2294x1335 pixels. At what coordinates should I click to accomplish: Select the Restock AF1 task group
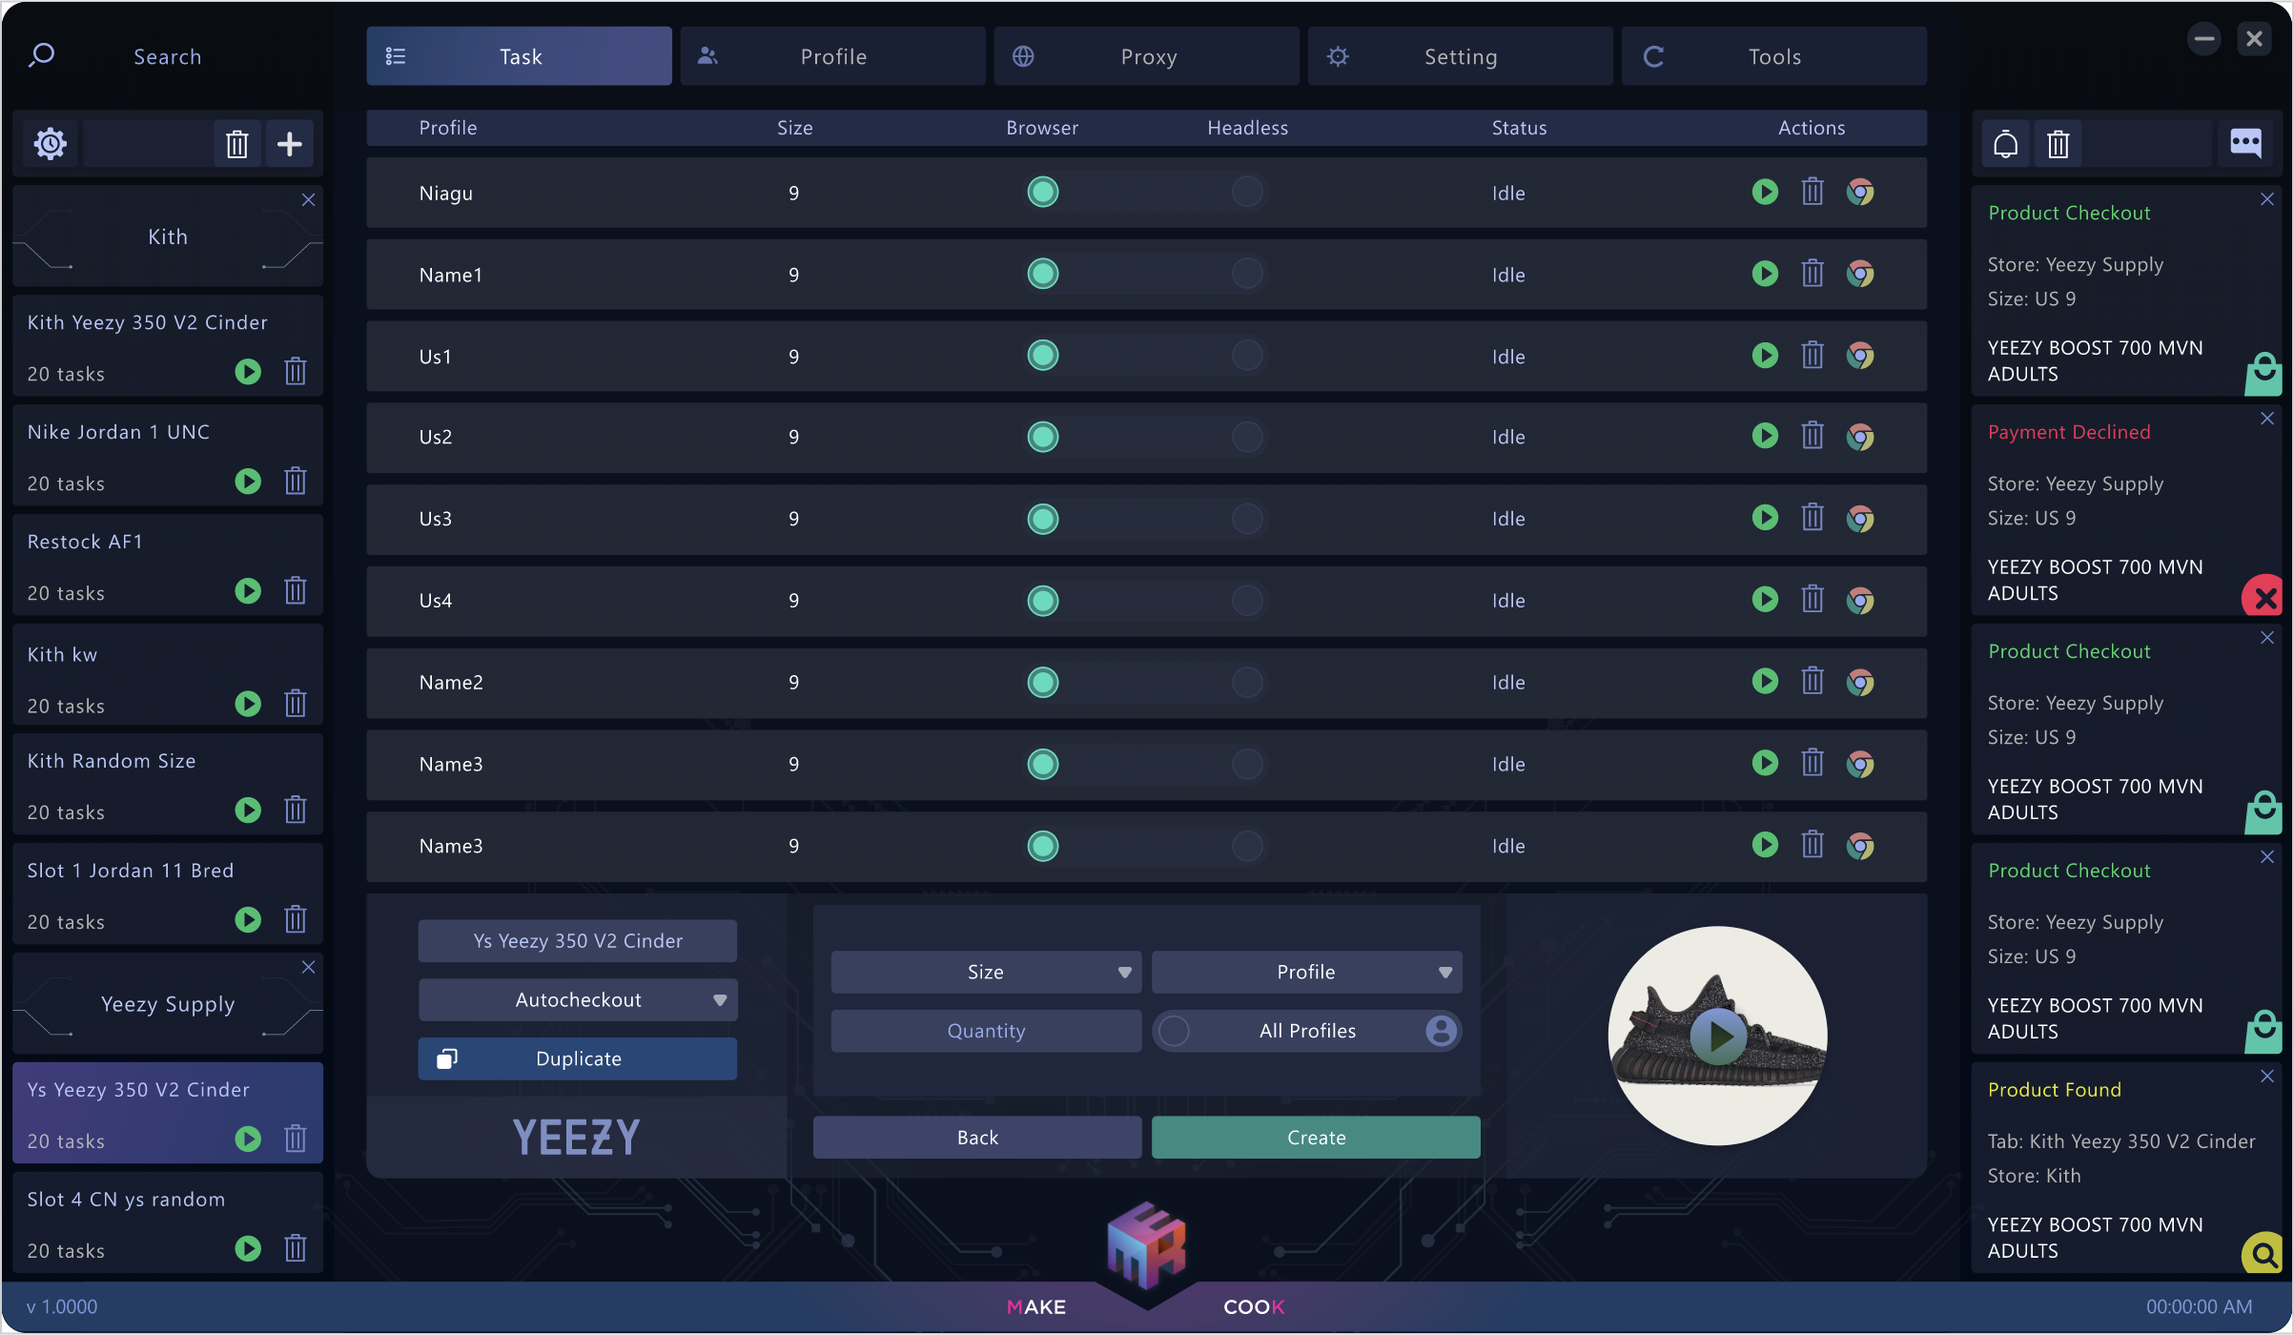point(168,565)
